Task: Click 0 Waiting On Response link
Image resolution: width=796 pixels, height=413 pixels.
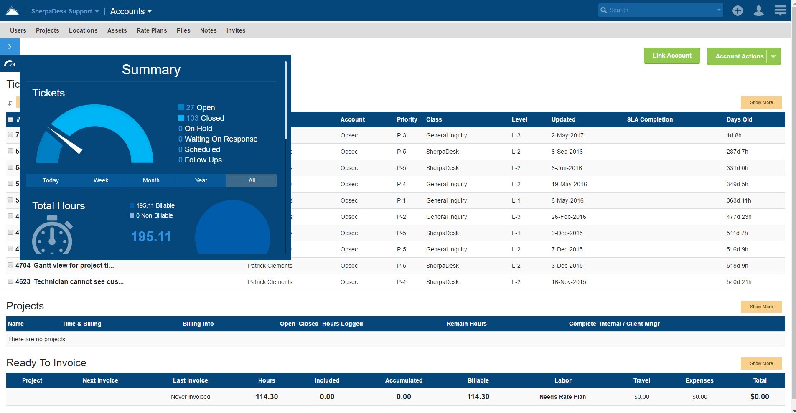Action: (x=218, y=139)
